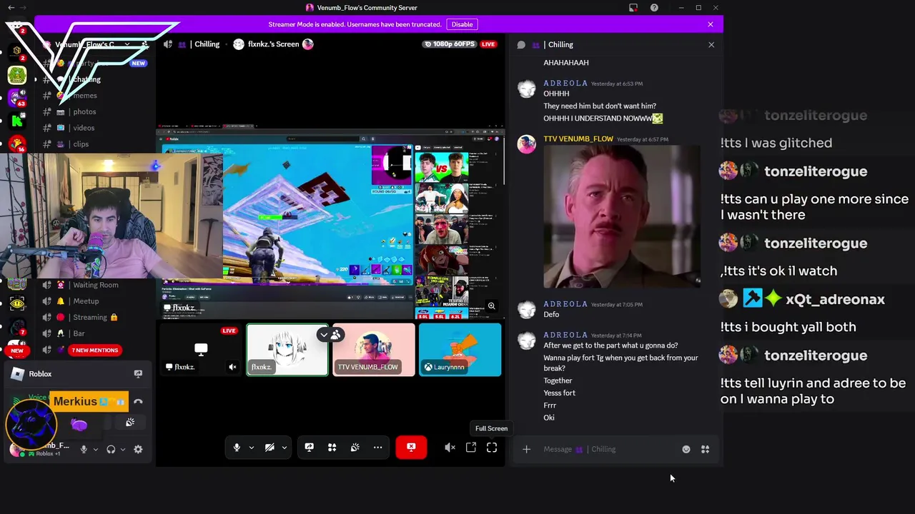
Task: Open camera options arrow in call bar
Action: click(285, 448)
